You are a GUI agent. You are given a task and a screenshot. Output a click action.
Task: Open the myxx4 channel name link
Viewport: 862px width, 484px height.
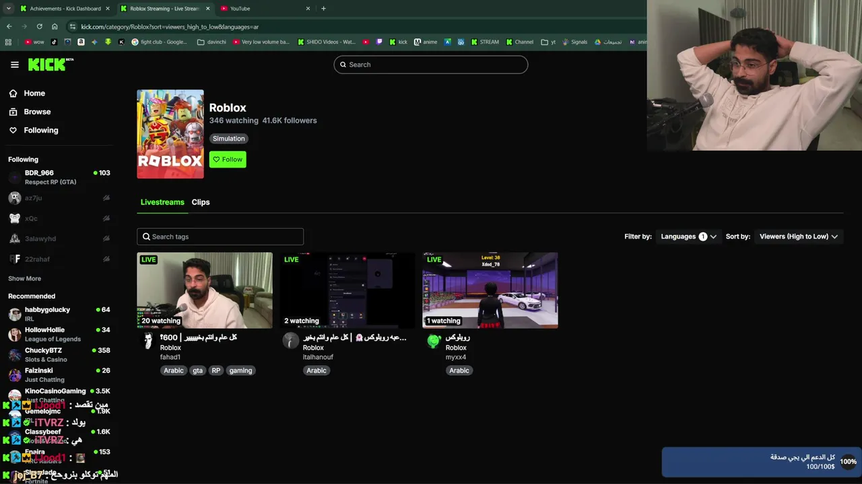(x=456, y=357)
